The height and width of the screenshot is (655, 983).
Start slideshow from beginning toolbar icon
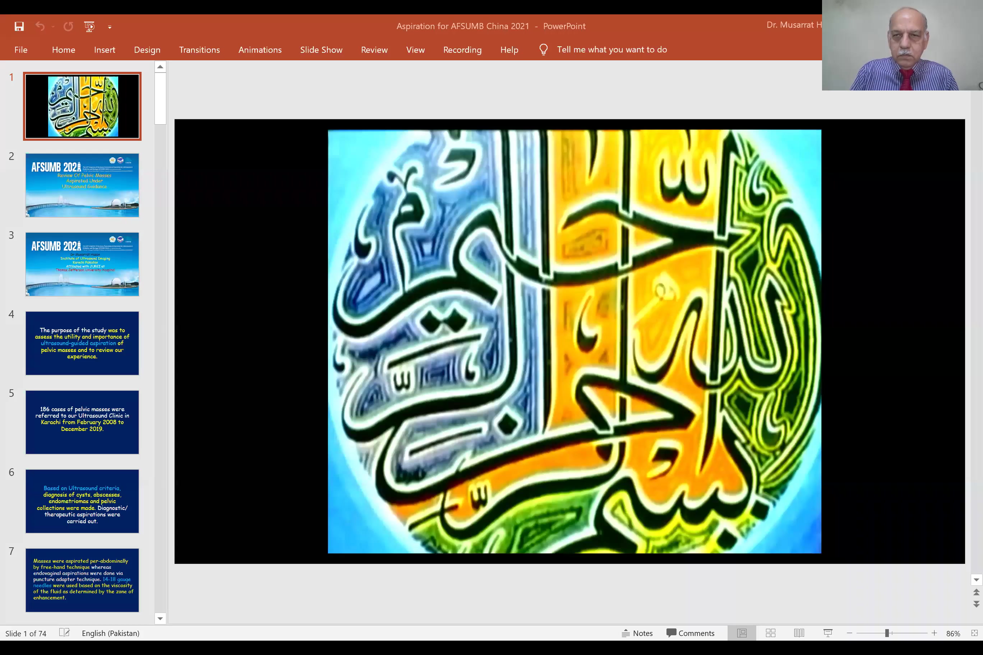click(89, 27)
